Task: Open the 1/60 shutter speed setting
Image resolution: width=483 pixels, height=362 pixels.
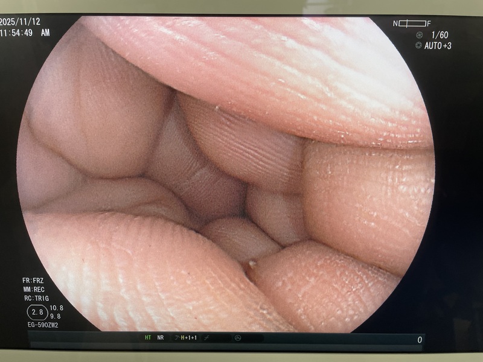Action: pyautogui.click(x=441, y=36)
